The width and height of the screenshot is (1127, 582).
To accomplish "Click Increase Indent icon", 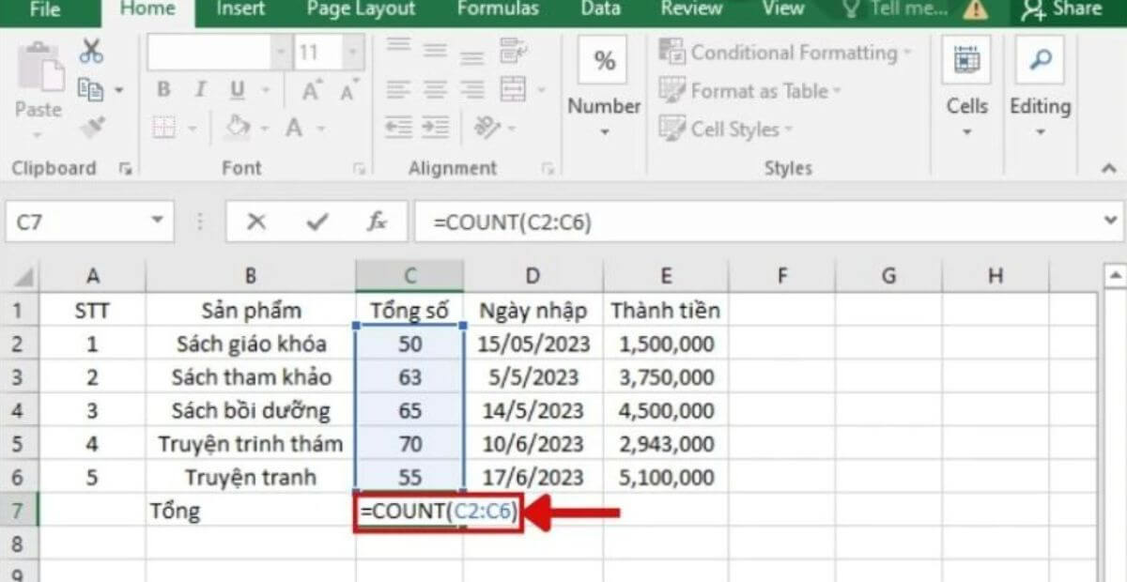I will pyautogui.click(x=435, y=127).
